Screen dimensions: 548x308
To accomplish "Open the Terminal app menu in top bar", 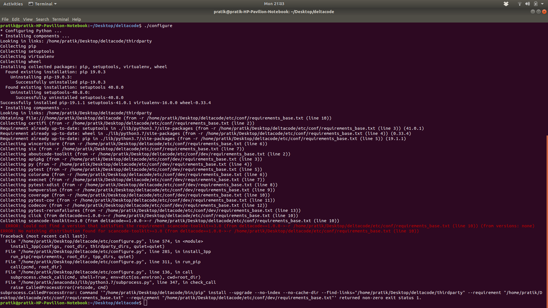I will 43,4.
